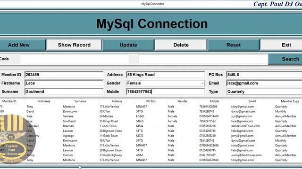The width and height of the screenshot is (302, 169).
Task: Click the MemberID column header
Action: [9, 101]
